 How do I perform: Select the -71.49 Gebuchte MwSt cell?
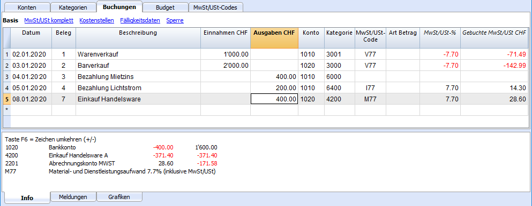(x=494, y=54)
